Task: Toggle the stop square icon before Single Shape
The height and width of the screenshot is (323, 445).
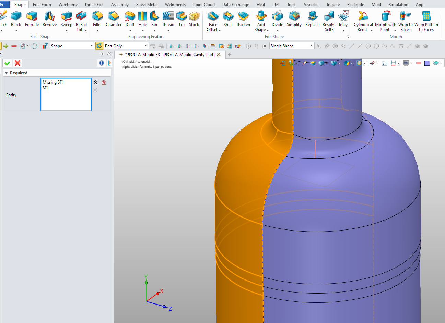Action: tap(265, 46)
